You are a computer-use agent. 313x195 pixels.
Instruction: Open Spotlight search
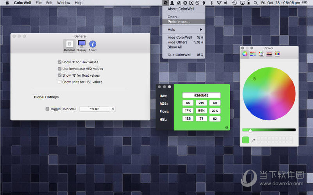point(256,3)
